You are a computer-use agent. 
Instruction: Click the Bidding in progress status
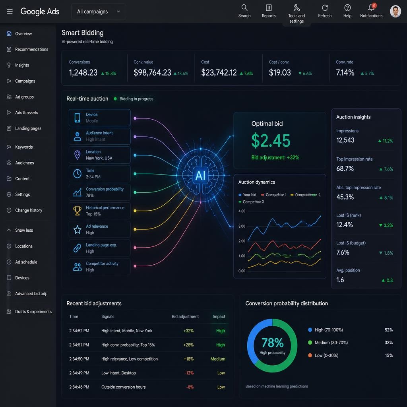click(134, 99)
